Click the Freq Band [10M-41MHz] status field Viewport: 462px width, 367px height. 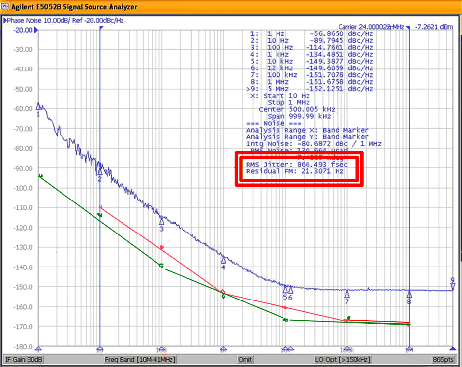pos(140,359)
